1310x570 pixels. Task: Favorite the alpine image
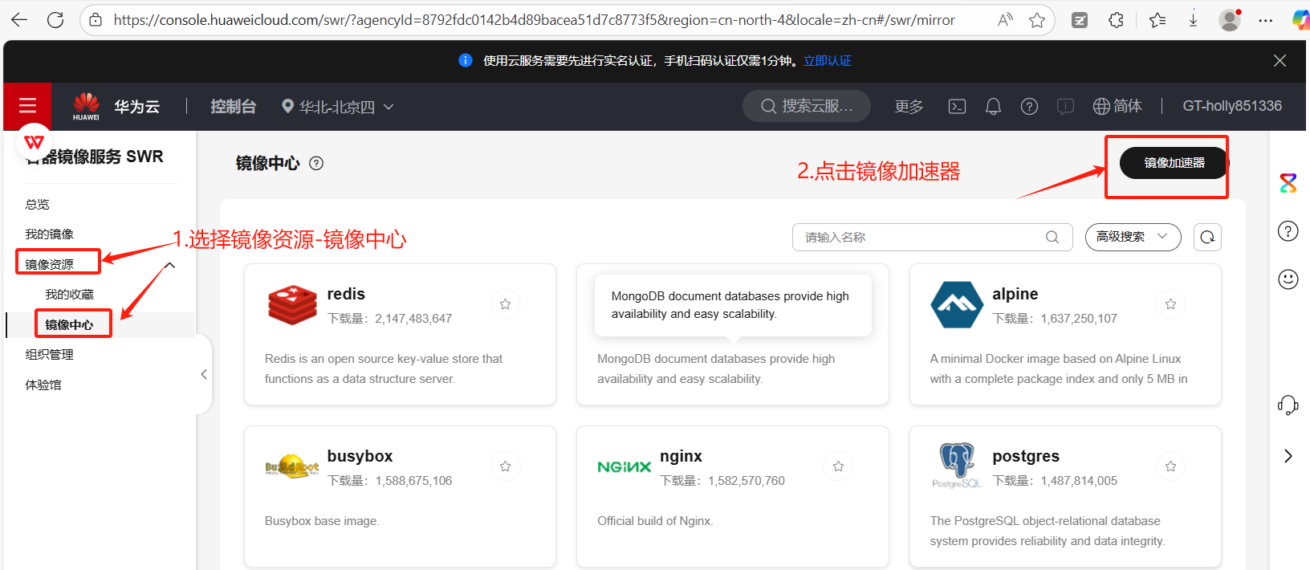(1170, 304)
